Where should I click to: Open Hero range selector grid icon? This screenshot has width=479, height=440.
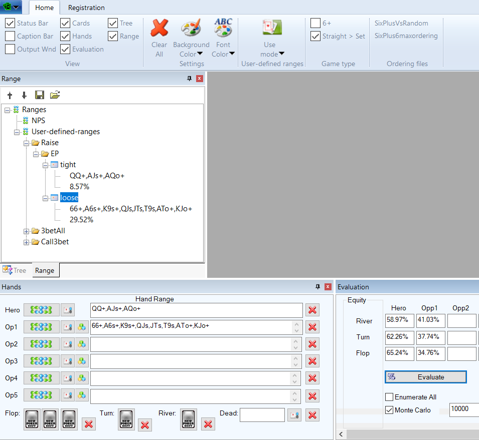tap(41, 310)
